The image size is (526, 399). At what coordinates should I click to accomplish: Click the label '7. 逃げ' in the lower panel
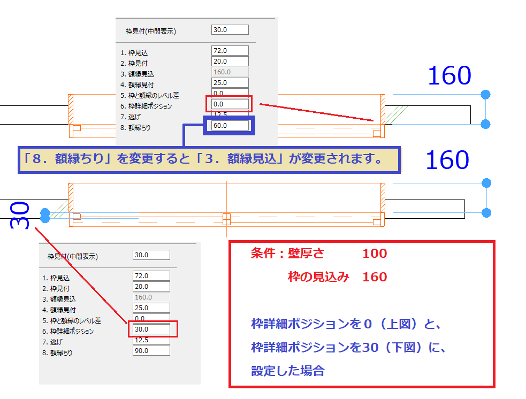click(52, 342)
